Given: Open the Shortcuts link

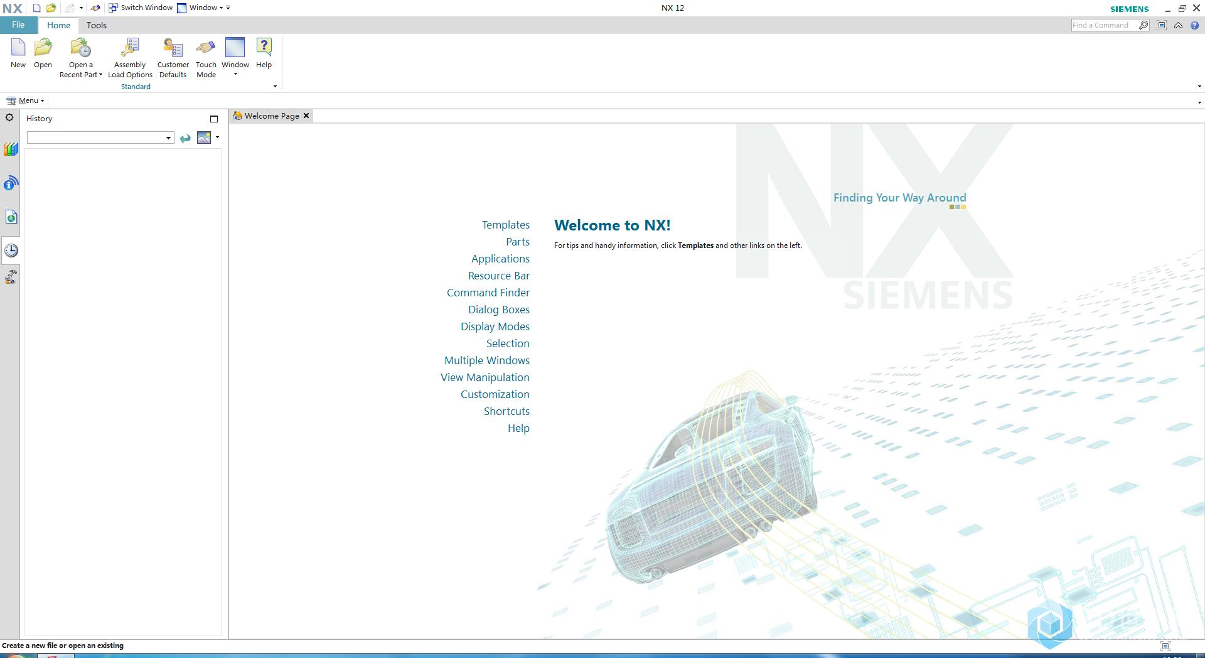Looking at the screenshot, I should coord(506,411).
